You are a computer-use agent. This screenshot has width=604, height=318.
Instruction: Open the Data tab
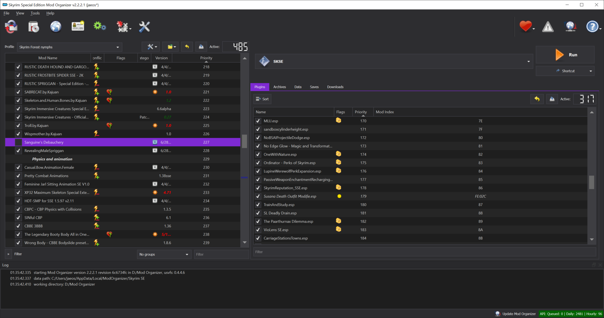(298, 87)
